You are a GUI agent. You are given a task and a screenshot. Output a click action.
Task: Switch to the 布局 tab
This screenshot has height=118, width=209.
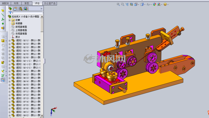[x=16, y=3]
